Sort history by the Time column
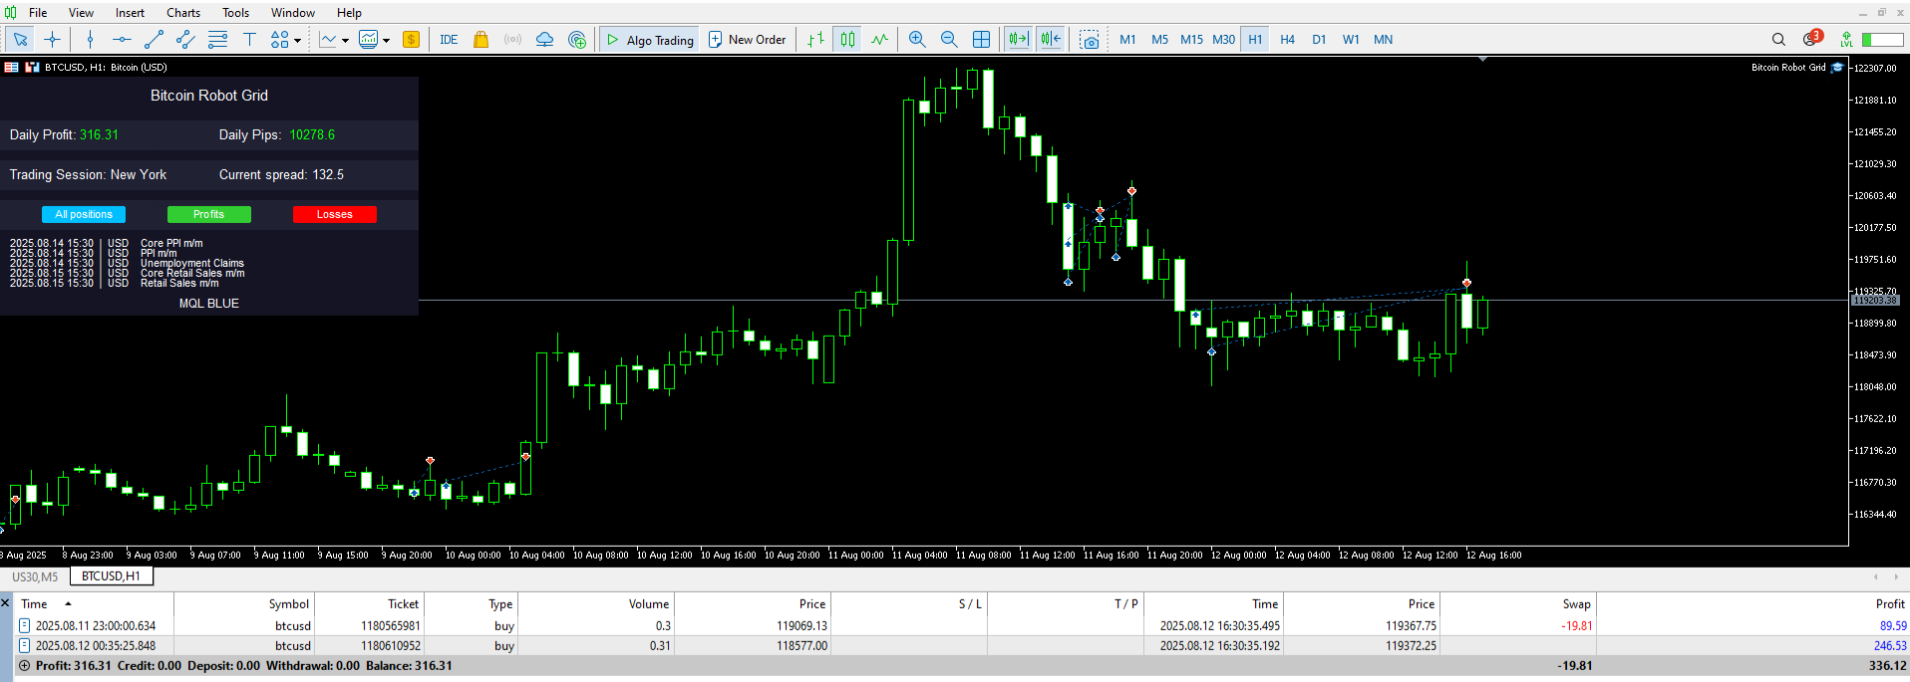Image resolution: width=1910 pixels, height=682 pixels. click(95, 603)
